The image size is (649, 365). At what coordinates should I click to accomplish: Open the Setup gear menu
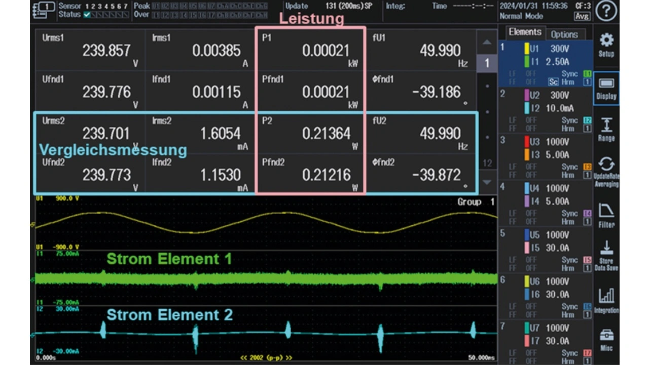(x=606, y=45)
